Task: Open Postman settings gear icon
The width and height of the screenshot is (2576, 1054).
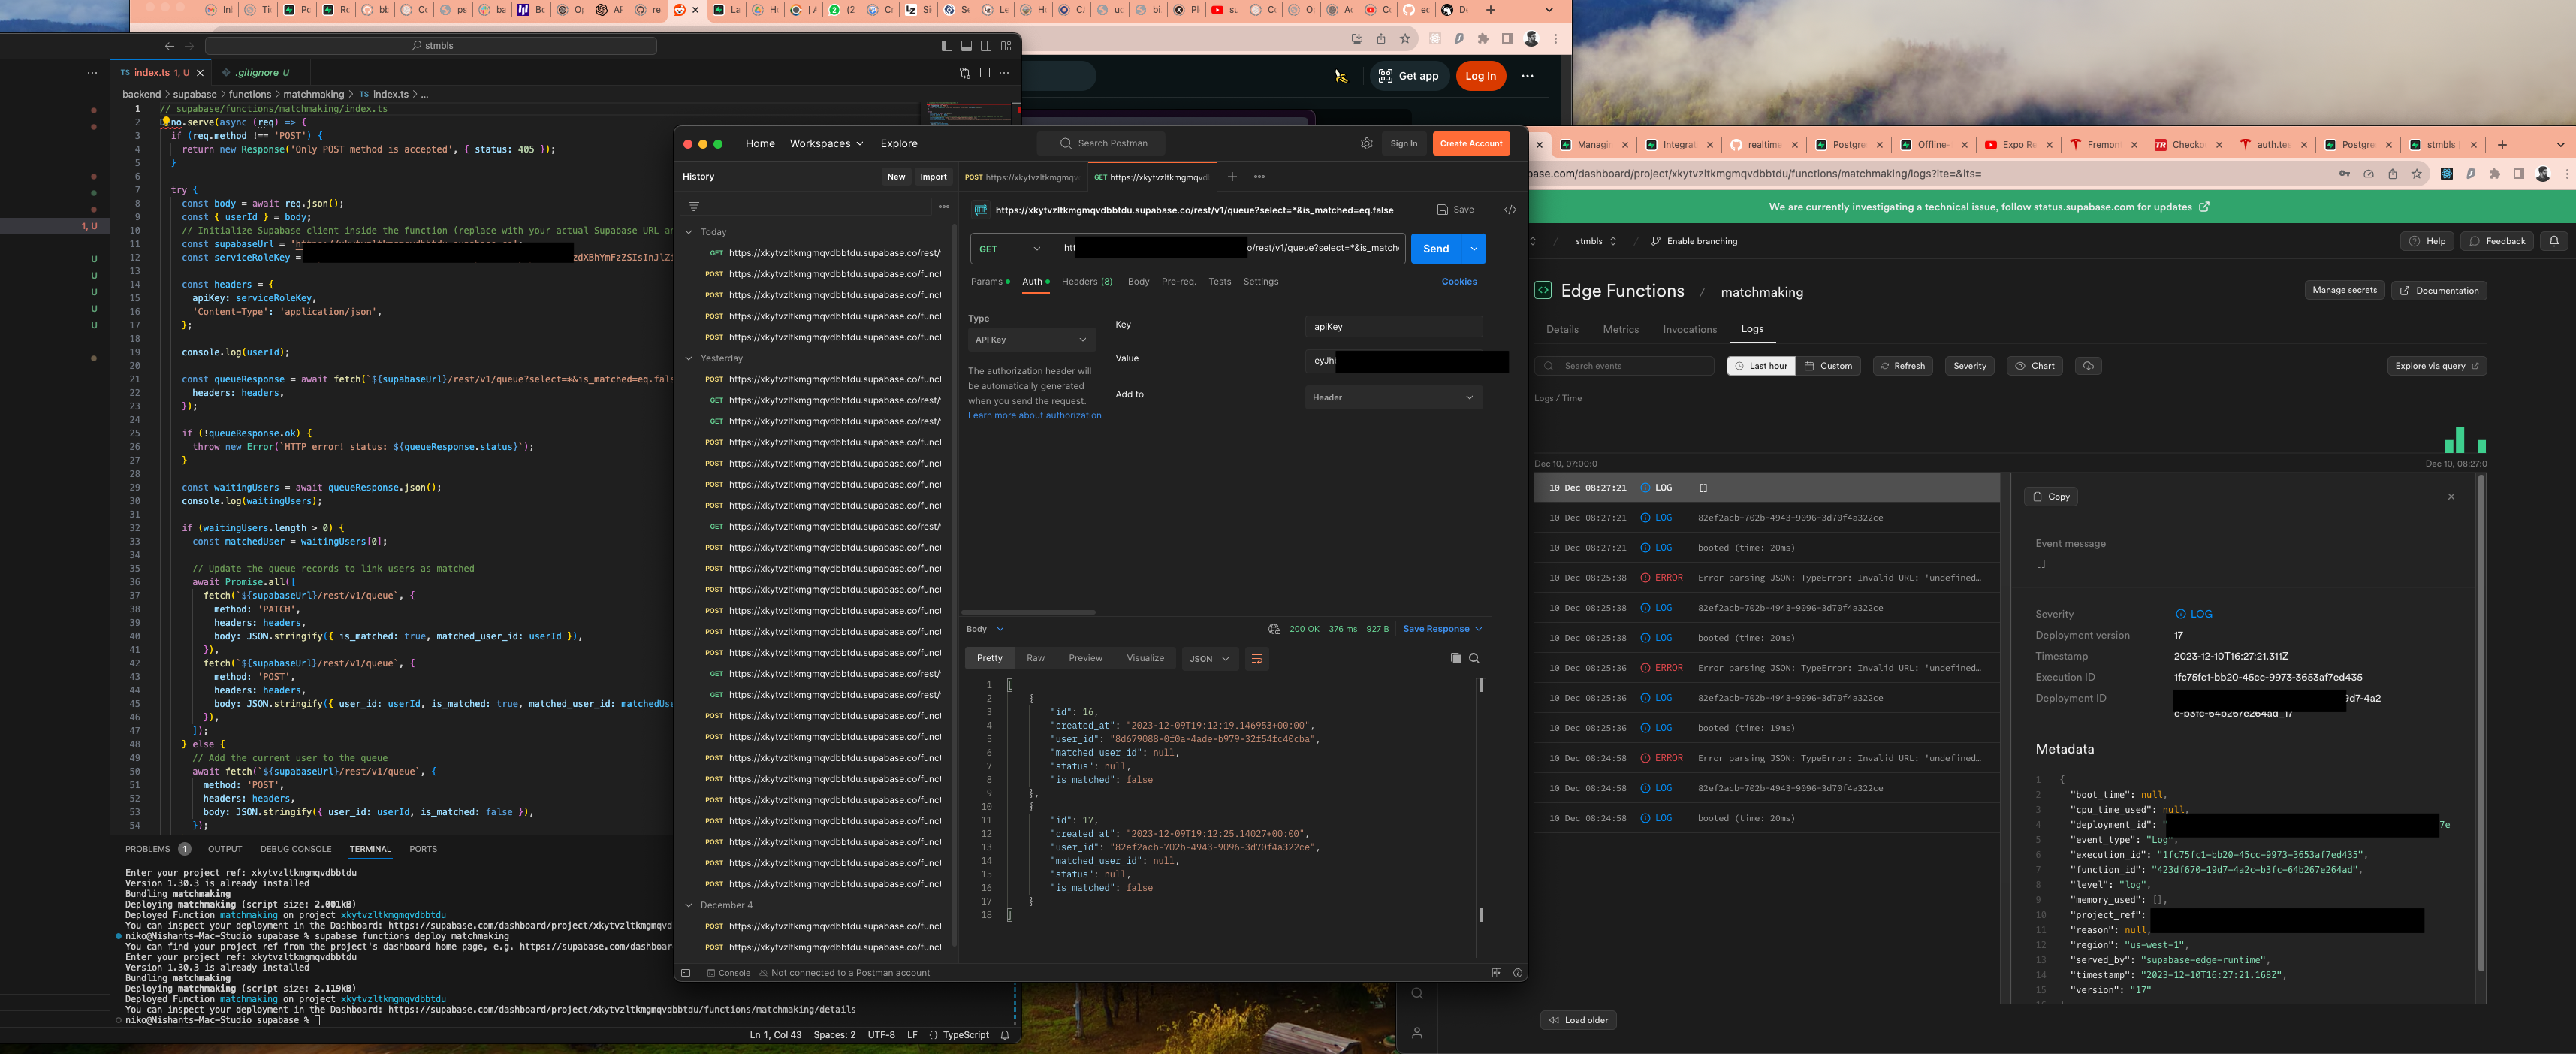Action: 1366,144
